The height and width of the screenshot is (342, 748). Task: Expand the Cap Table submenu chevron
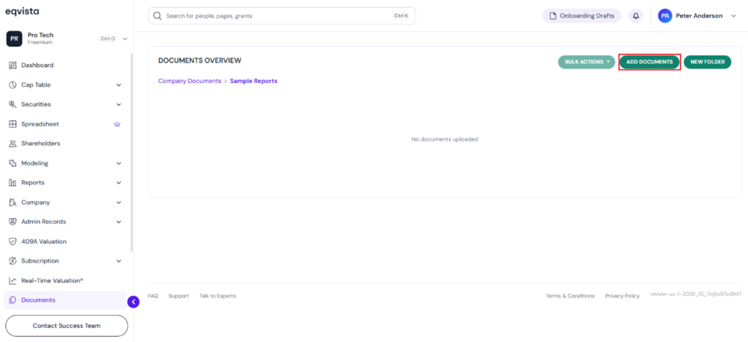[x=119, y=85]
